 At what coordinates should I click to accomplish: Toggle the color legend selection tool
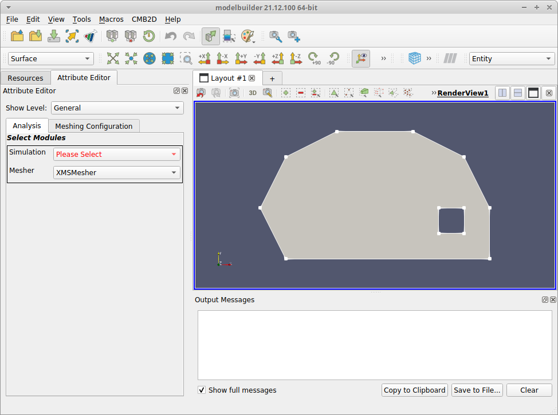tap(229, 36)
